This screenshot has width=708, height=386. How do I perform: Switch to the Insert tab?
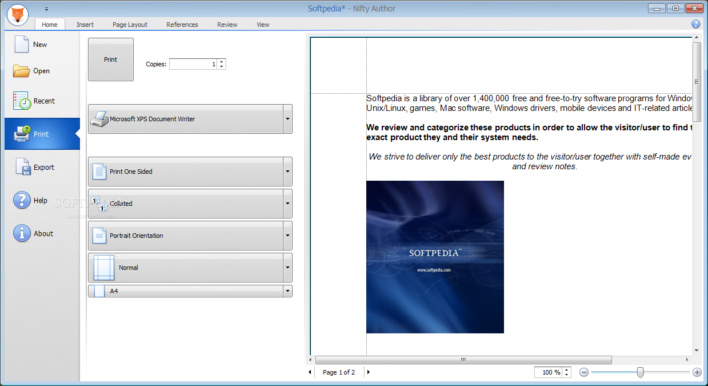tap(85, 25)
